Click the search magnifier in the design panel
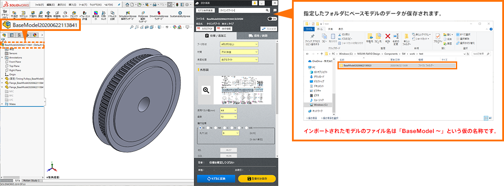Screen dimensions: 504x186 coord(267,10)
